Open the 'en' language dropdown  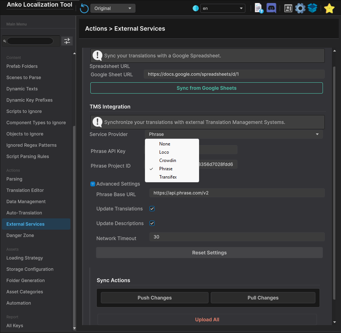222,8
